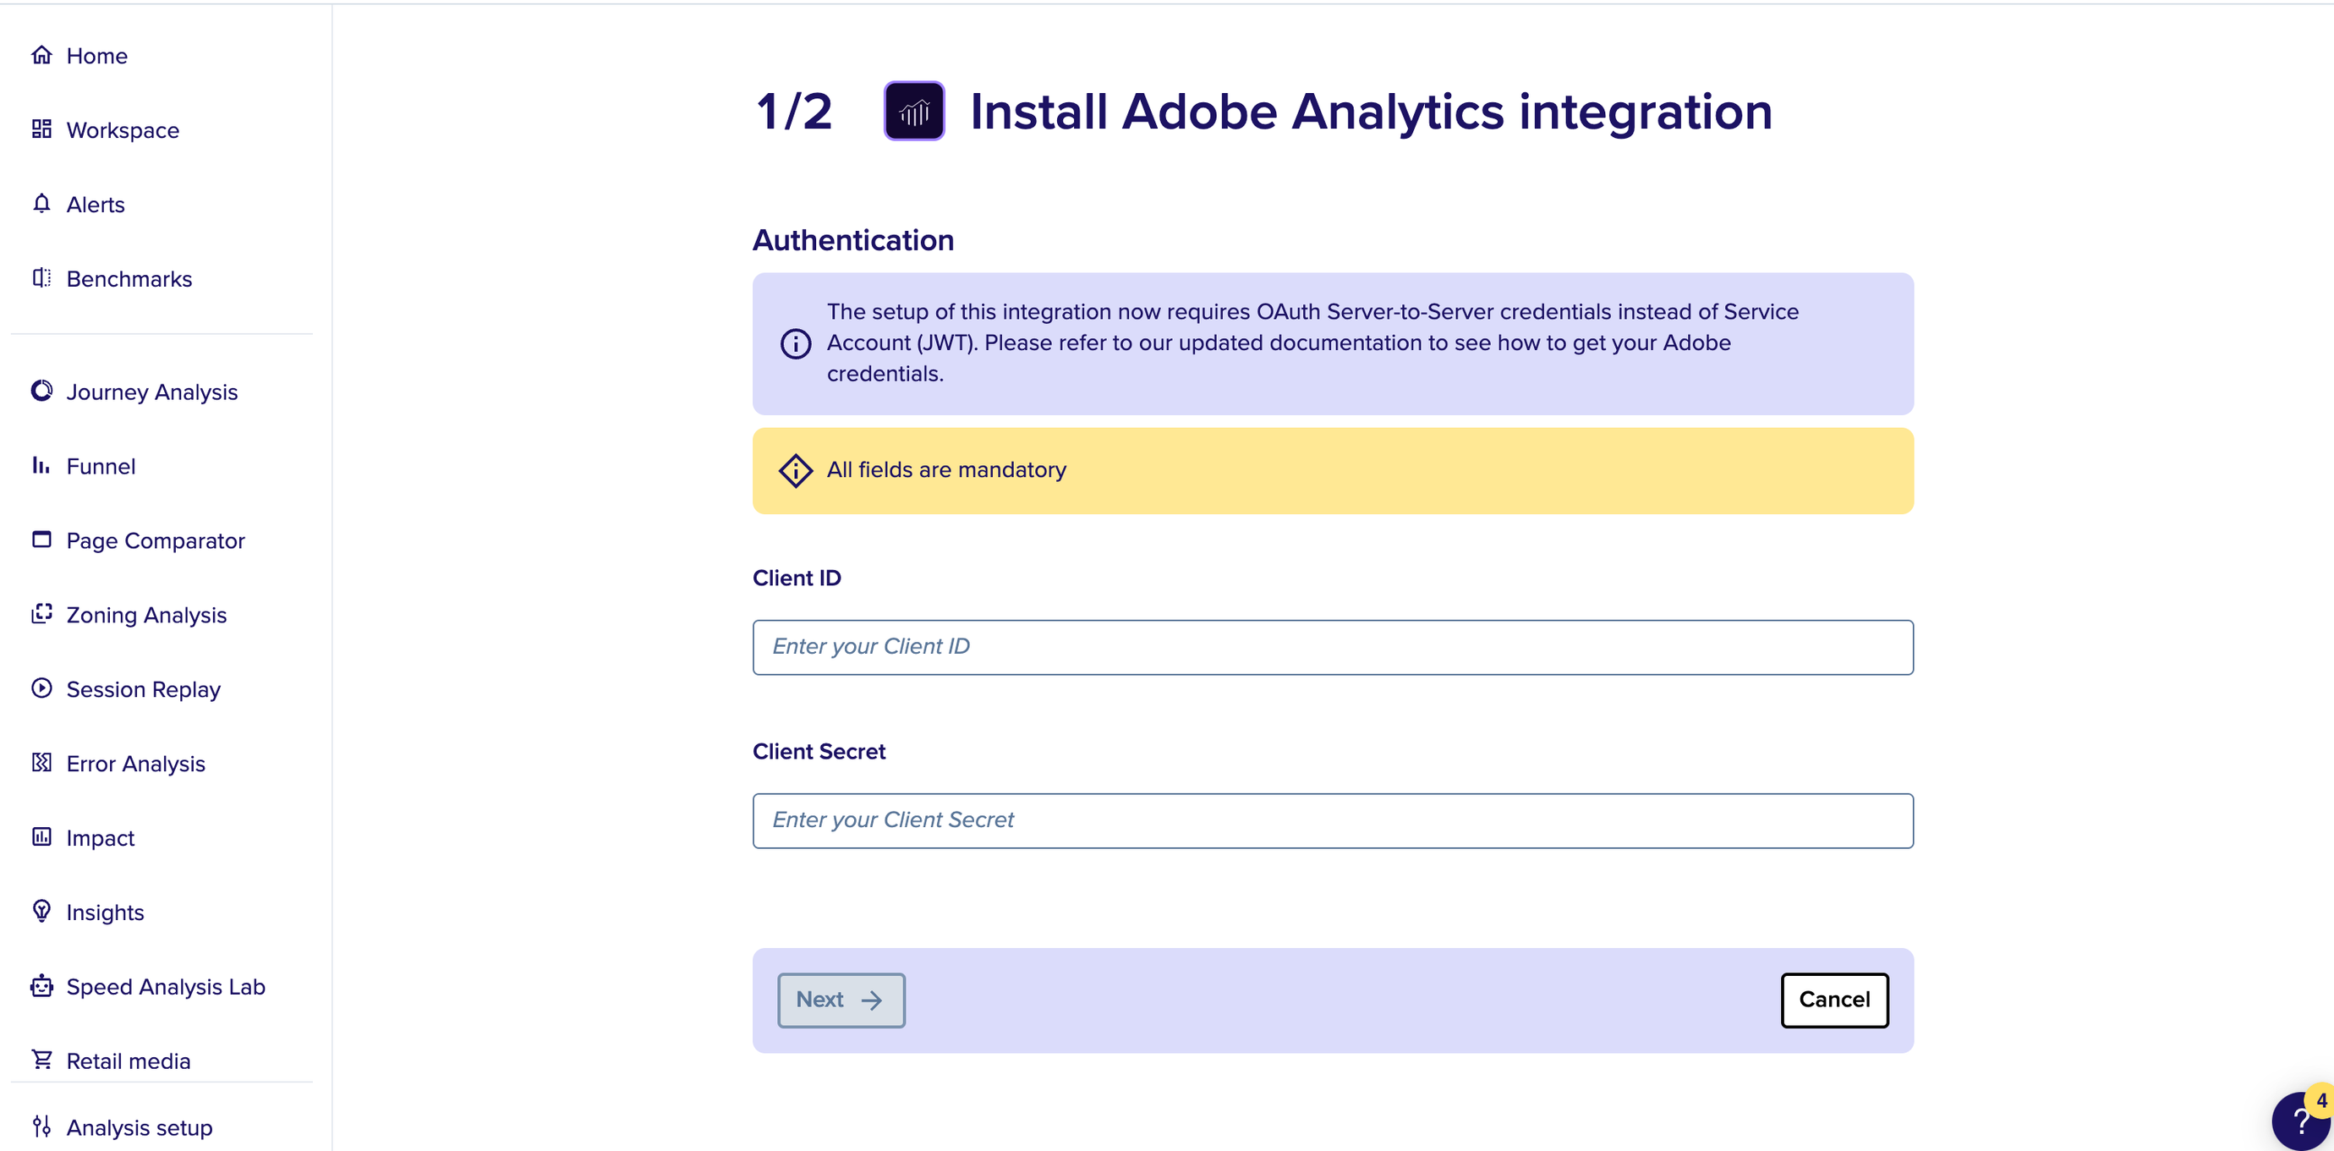Click the Cancel button
Image resolution: width=2334 pixels, height=1151 pixels.
(x=1835, y=1000)
